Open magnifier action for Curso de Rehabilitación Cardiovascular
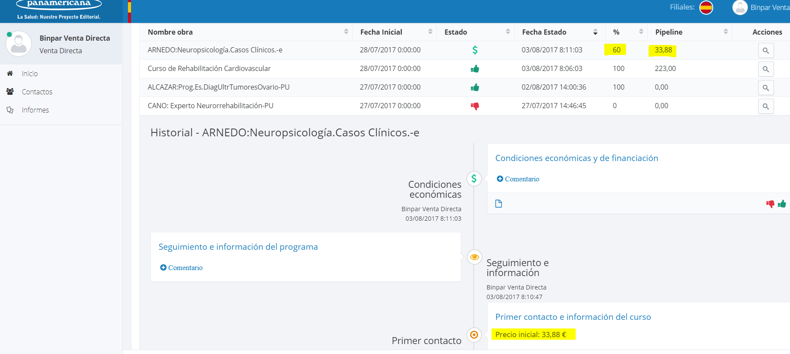 [x=766, y=69]
